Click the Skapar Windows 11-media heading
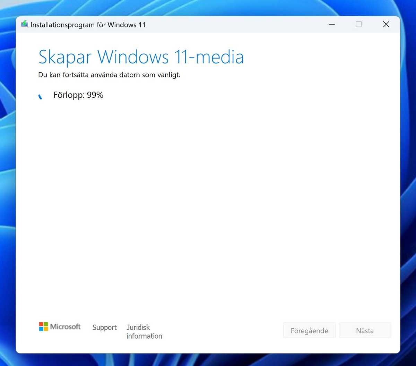This screenshot has width=416, height=366. [x=141, y=57]
